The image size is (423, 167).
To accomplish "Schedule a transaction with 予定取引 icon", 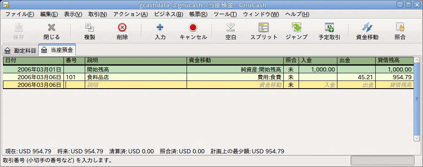I will coord(329,27).
